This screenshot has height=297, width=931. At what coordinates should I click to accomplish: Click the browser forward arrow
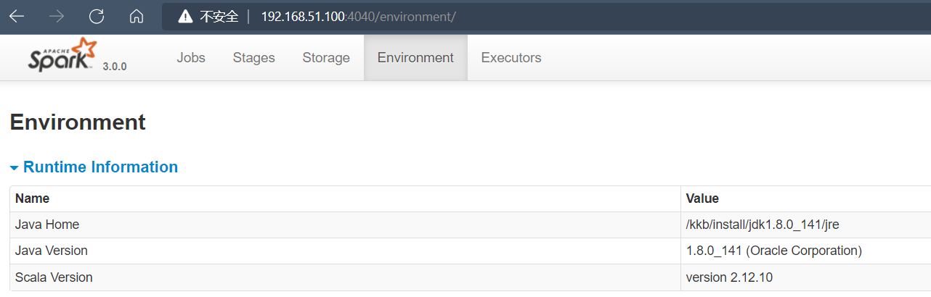56,16
